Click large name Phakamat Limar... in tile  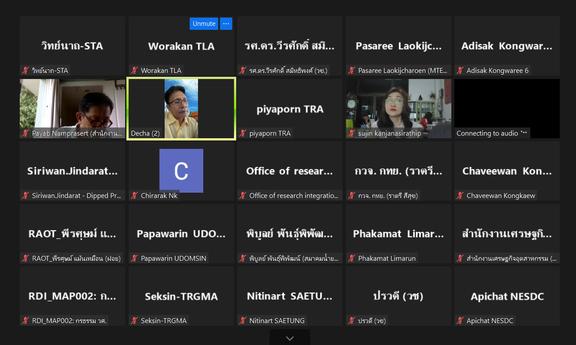tap(399, 234)
